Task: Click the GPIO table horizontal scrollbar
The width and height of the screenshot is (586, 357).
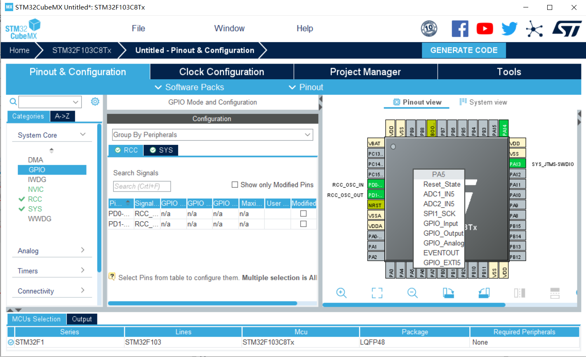Action: (x=202, y=303)
